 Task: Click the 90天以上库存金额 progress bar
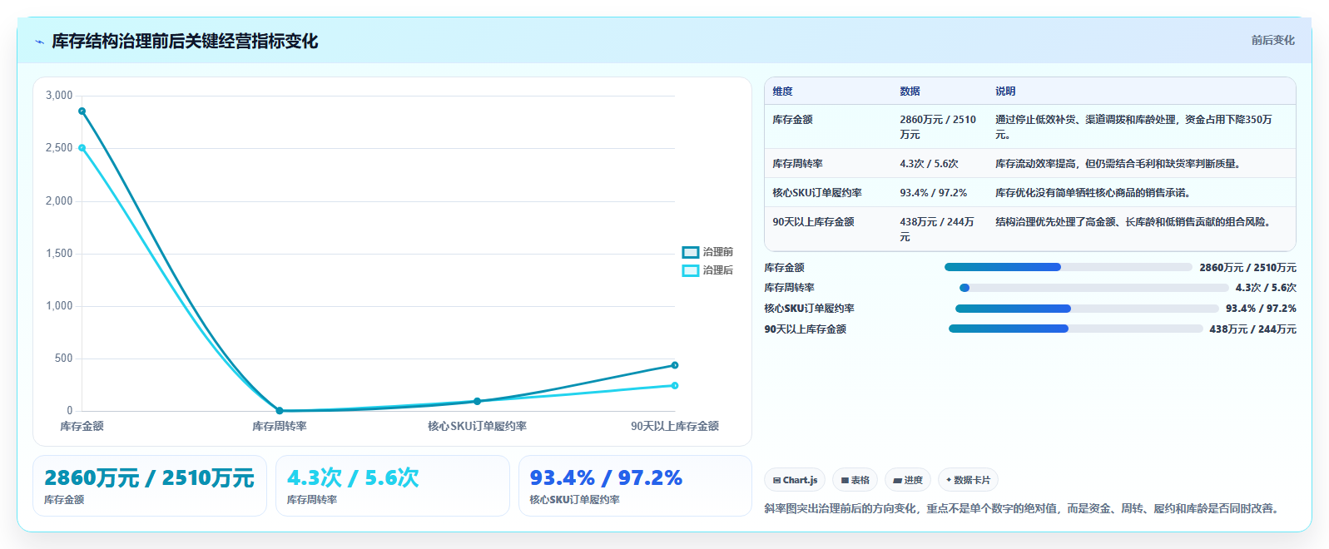(1075, 329)
